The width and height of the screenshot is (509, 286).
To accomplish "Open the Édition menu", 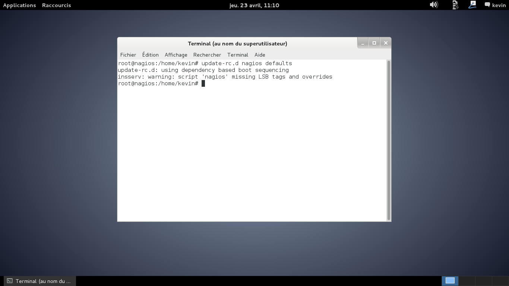I will point(150,55).
